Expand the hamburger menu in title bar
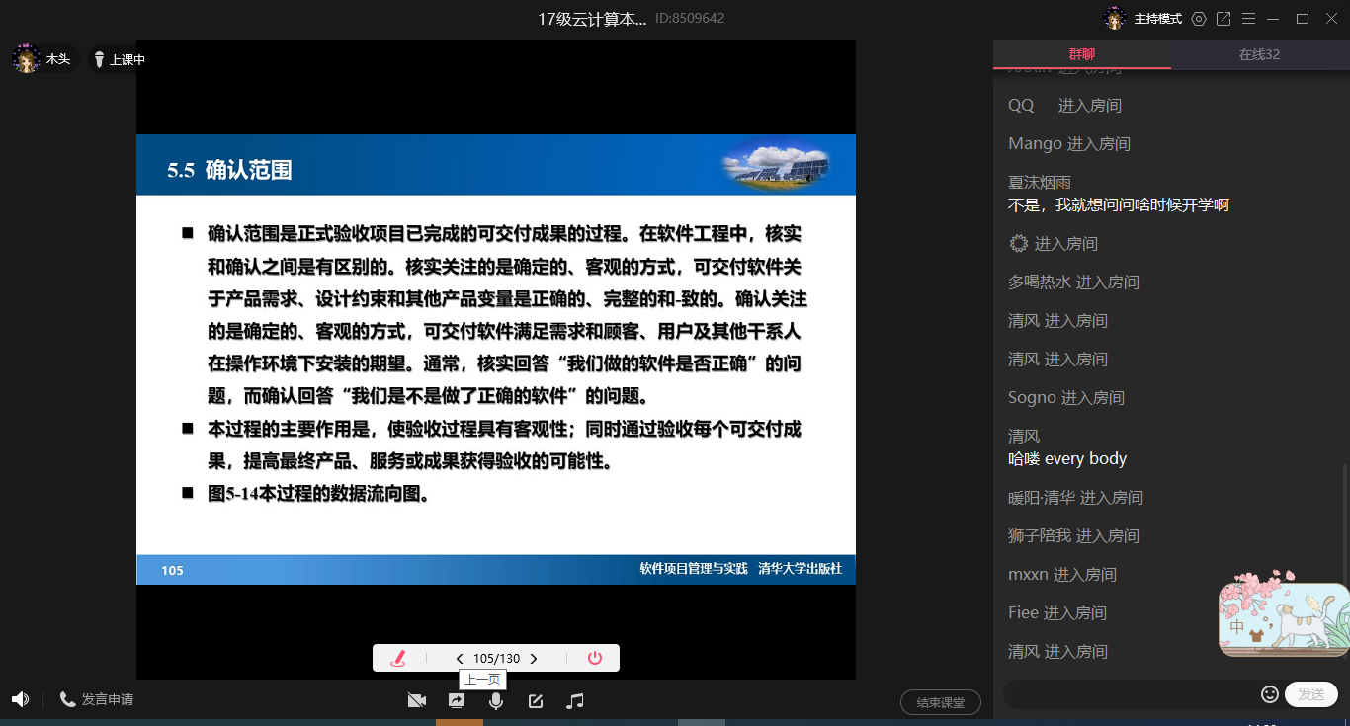This screenshot has width=1350, height=726. coord(1248,19)
